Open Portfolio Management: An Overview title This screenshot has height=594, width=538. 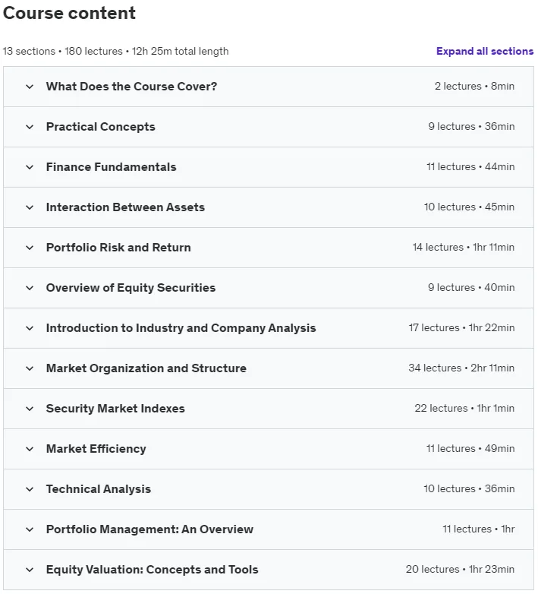coord(149,529)
